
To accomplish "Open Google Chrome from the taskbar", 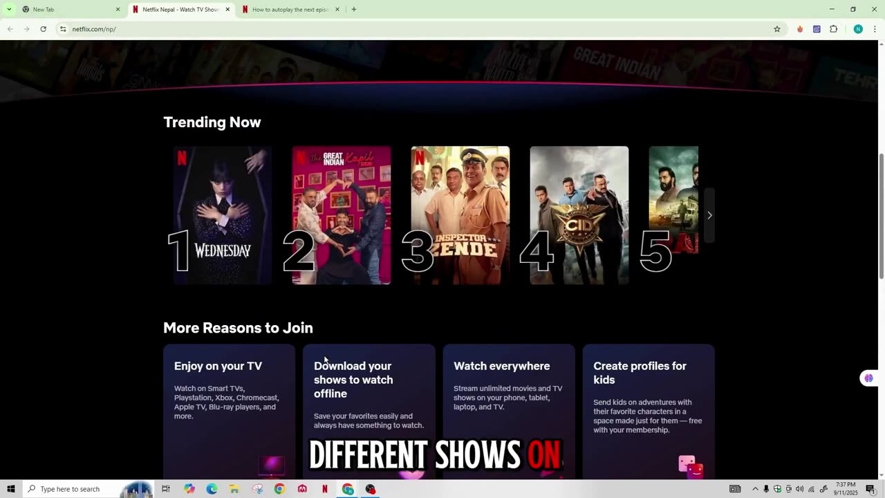I will [x=279, y=489].
